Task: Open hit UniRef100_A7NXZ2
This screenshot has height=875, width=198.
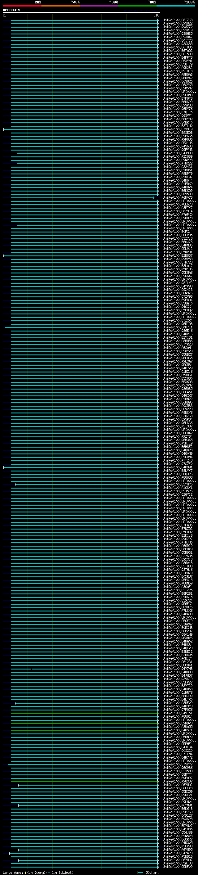Action: tap(178, 163)
